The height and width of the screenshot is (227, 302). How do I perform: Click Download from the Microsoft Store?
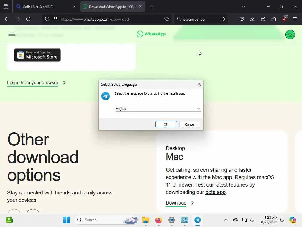pyautogui.click(x=37, y=55)
